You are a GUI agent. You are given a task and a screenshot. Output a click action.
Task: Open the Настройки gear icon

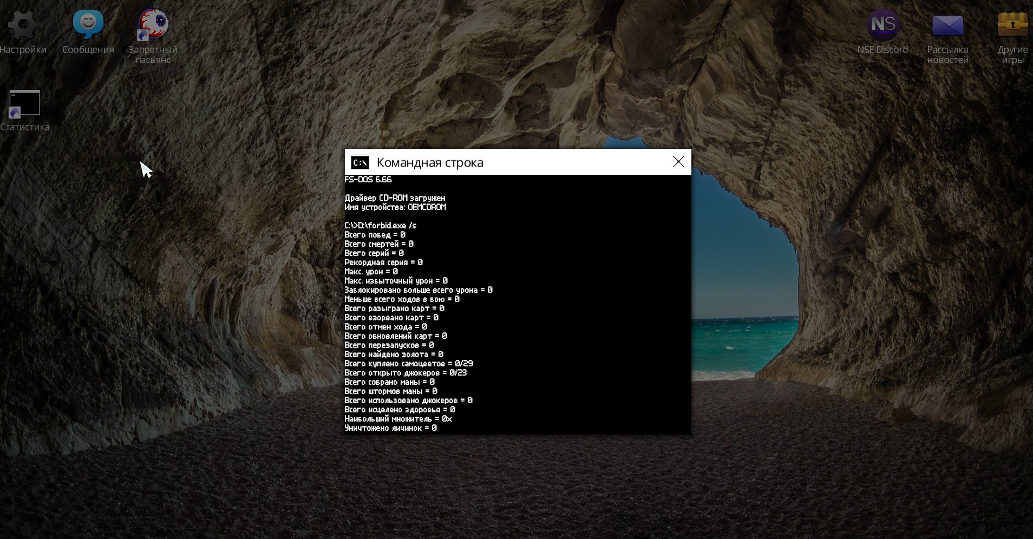tap(23, 25)
